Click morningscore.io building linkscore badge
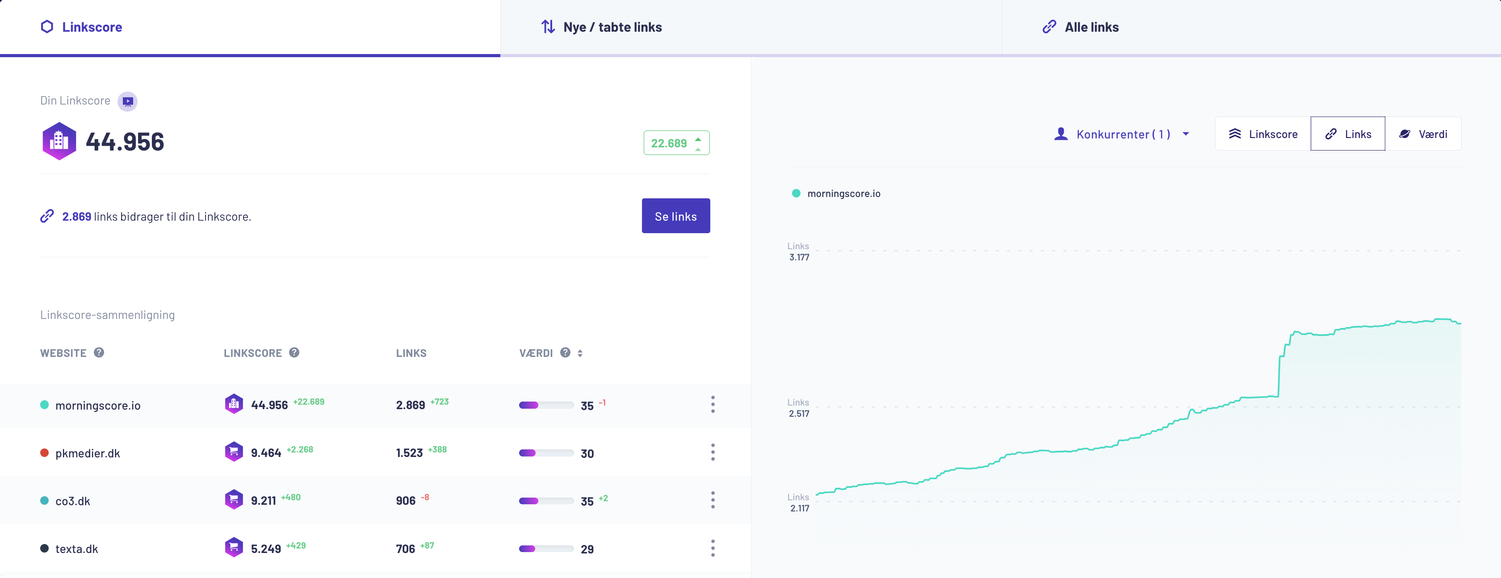 pyautogui.click(x=234, y=404)
